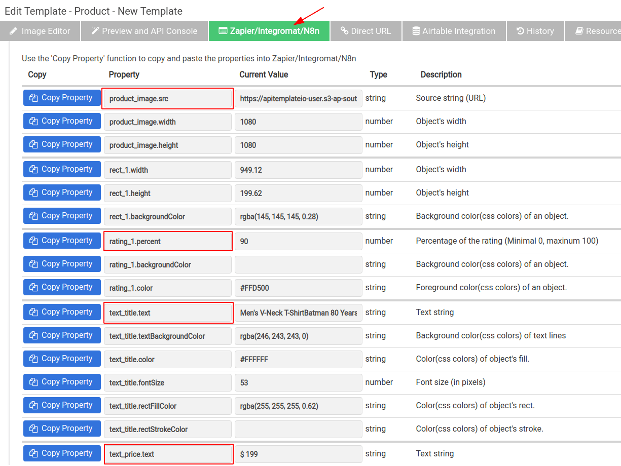Copy Property for text_title.rectStrokeColor
The image size is (621, 466).
point(62,429)
